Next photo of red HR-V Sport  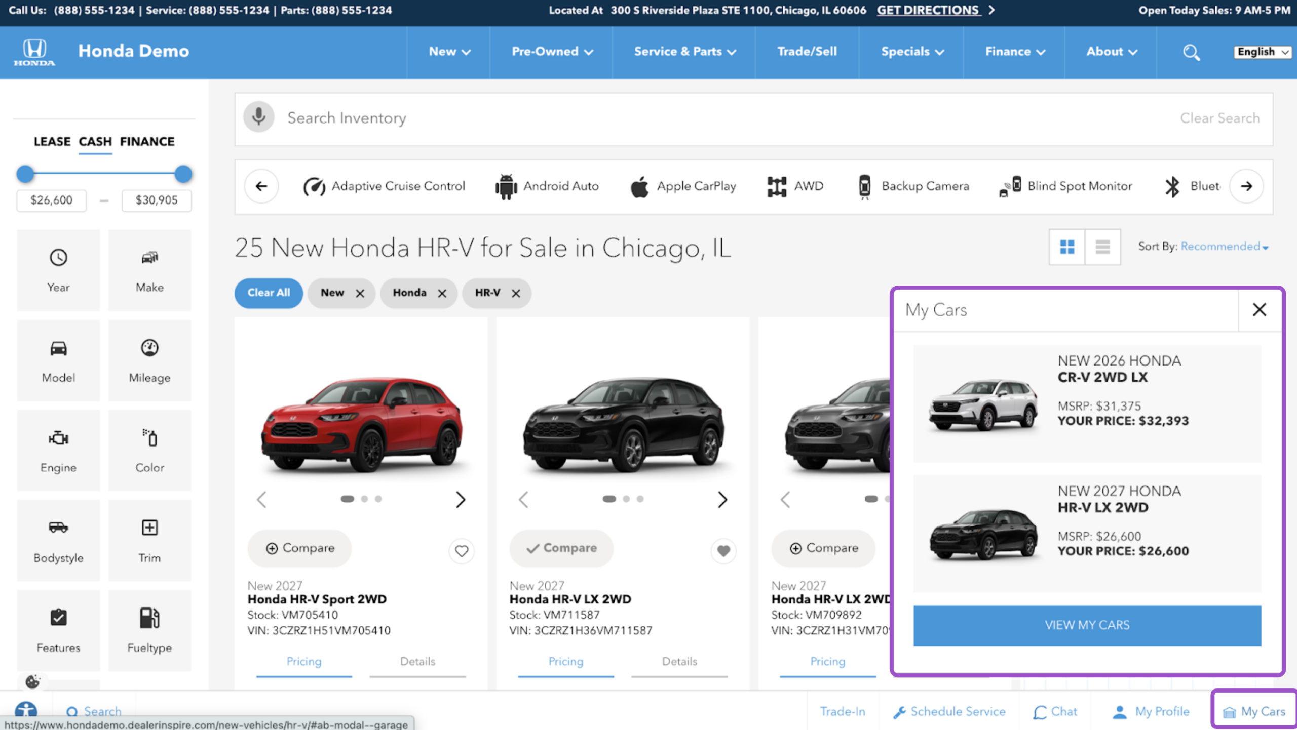point(460,500)
